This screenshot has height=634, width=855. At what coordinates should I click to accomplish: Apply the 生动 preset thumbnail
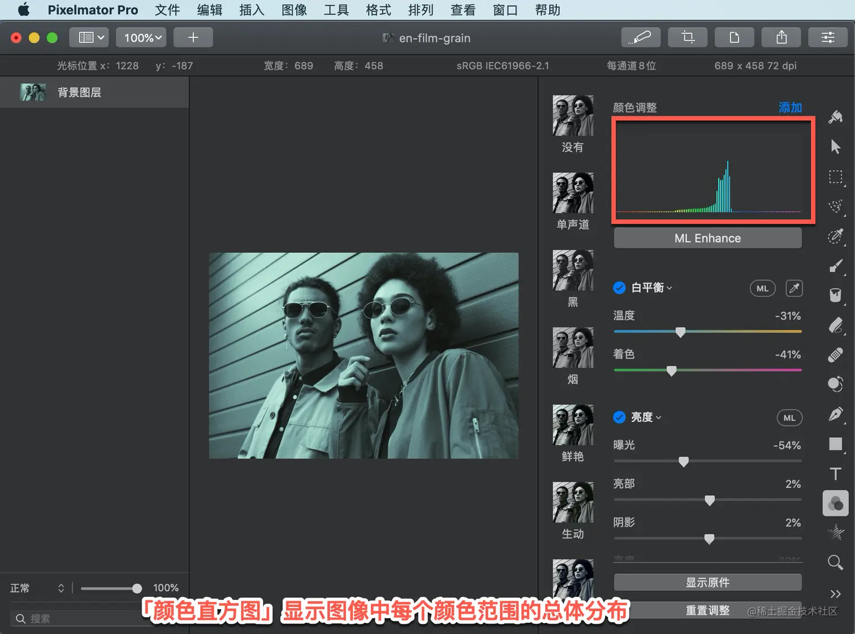click(x=573, y=502)
